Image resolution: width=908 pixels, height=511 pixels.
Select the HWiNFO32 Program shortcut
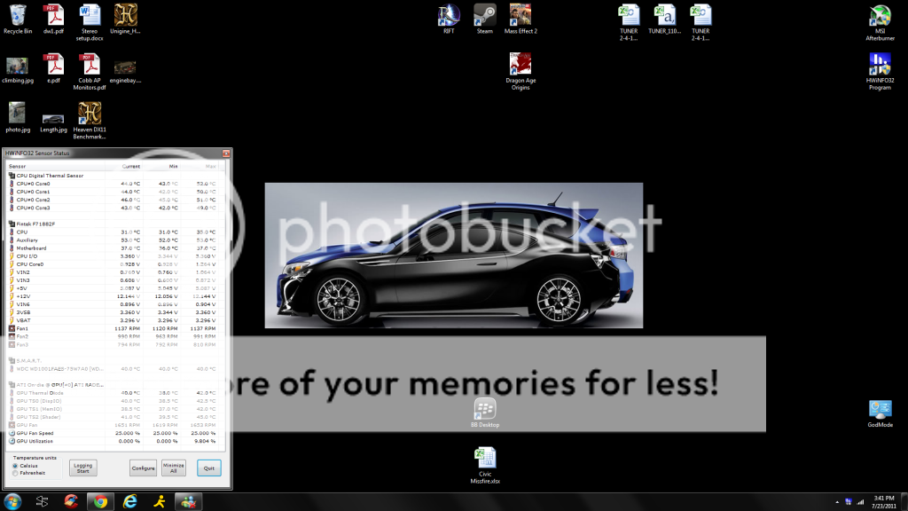click(881, 72)
